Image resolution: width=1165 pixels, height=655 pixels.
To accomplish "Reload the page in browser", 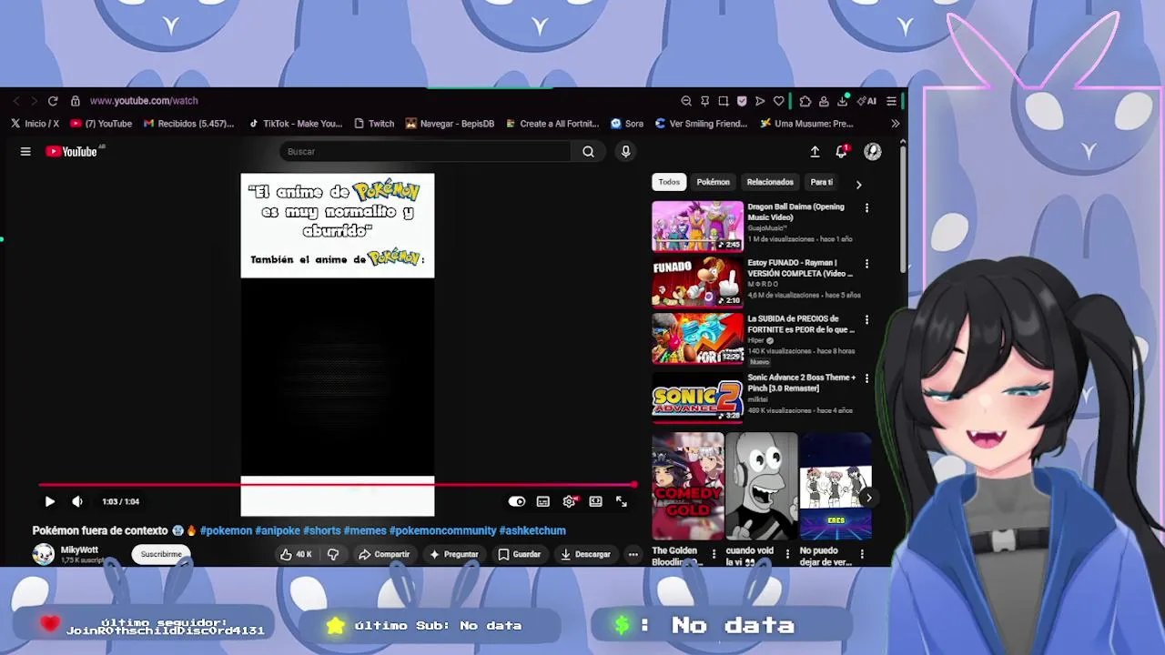I will [53, 101].
